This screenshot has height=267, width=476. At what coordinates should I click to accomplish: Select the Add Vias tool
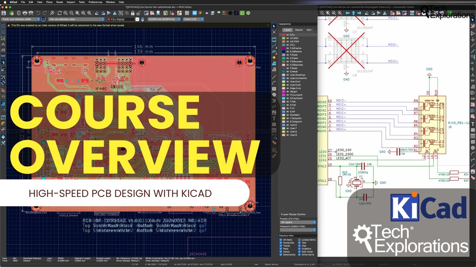click(274, 57)
